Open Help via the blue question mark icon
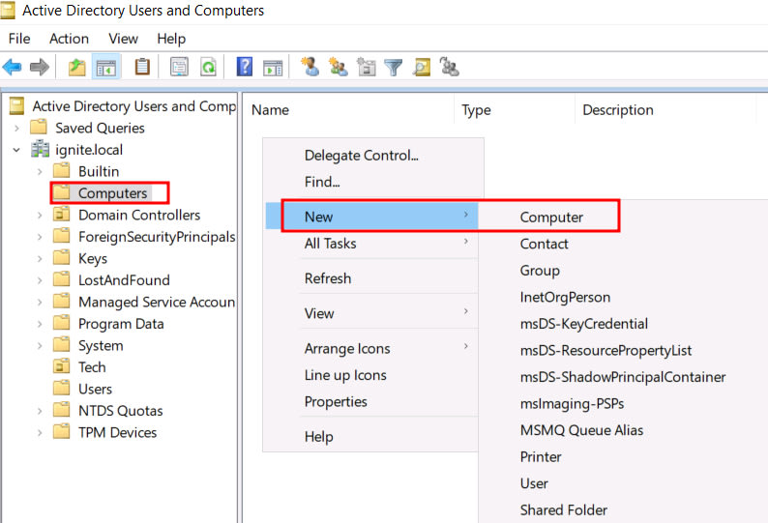Image resolution: width=768 pixels, height=523 pixels. [245, 68]
